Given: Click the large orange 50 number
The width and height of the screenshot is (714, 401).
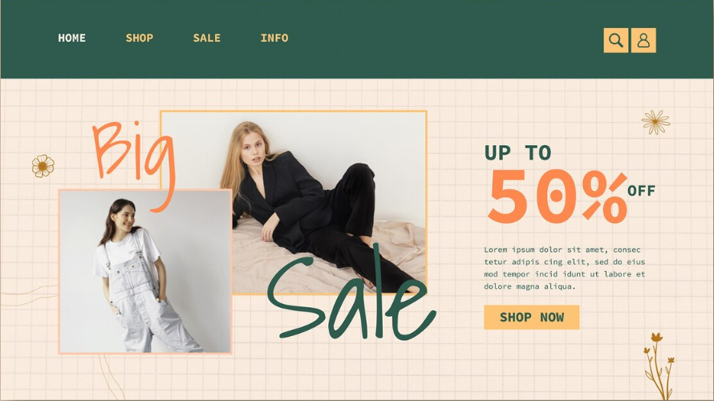Looking at the screenshot, I should point(533,196).
